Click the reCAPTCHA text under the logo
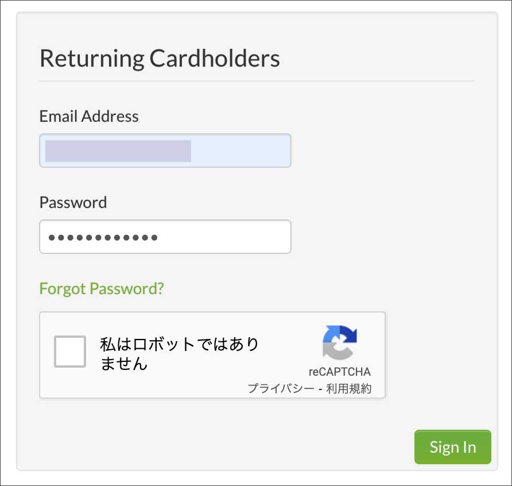The width and height of the screenshot is (512, 486). click(x=339, y=371)
